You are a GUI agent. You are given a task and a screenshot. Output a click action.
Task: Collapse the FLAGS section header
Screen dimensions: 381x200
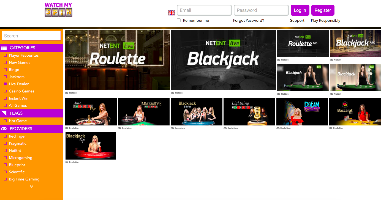click(31, 113)
